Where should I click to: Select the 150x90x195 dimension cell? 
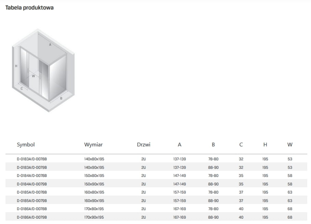pos(94,184)
